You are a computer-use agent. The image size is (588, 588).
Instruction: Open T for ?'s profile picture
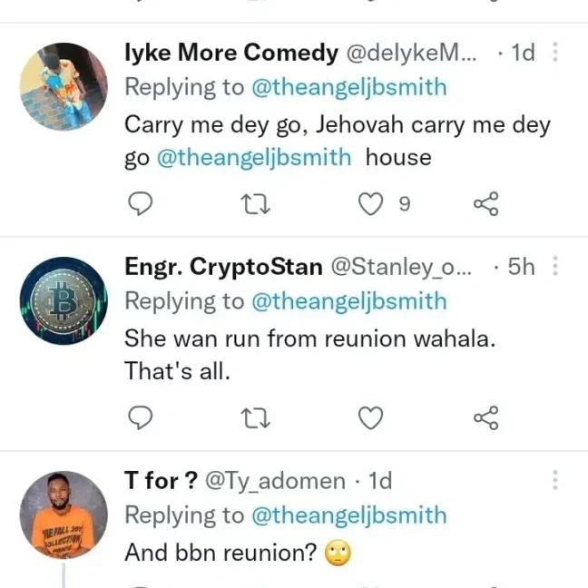(64, 514)
